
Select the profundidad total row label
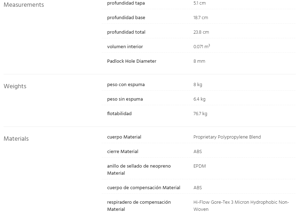(x=126, y=32)
